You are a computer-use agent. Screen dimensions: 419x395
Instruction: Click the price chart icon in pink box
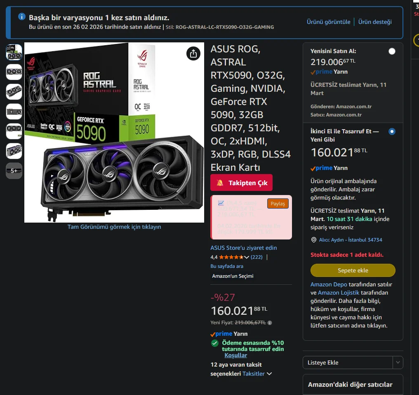(x=221, y=203)
